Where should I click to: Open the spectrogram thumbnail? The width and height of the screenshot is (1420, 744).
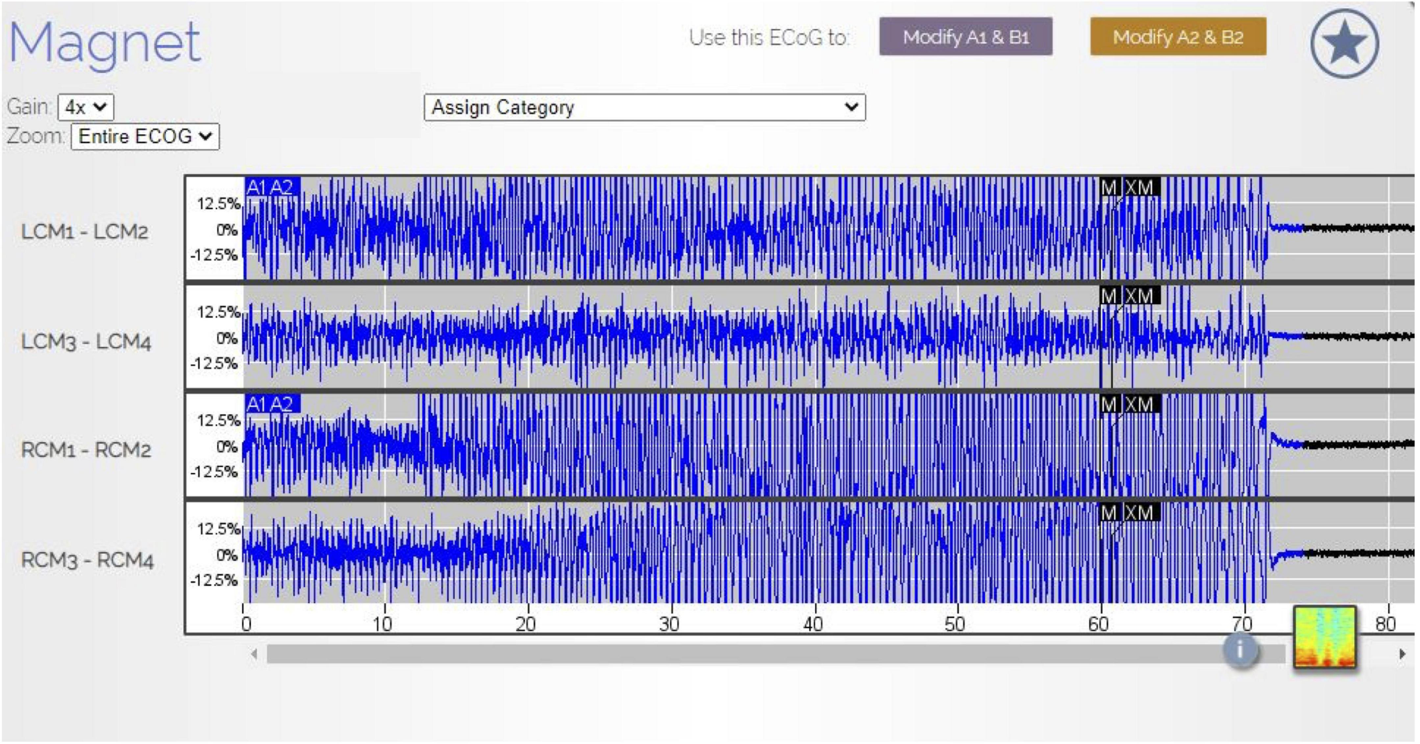click(1325, 638)
